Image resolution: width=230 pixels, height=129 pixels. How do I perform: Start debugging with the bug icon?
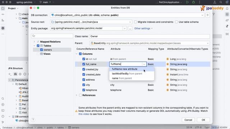coord(193,2)
